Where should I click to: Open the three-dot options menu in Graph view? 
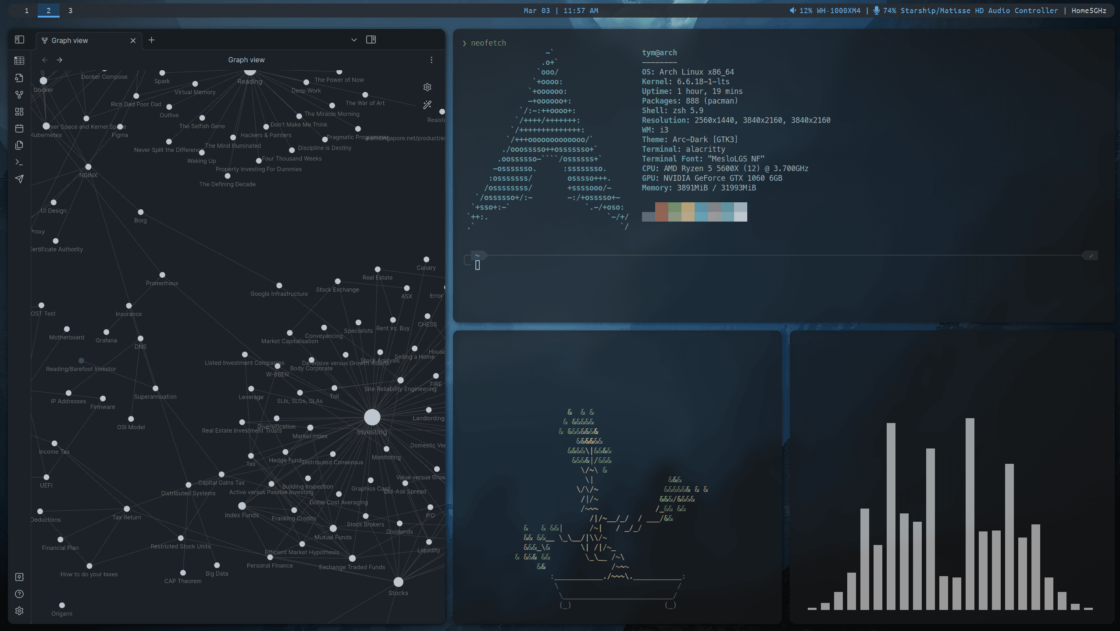tap(431, 60)
